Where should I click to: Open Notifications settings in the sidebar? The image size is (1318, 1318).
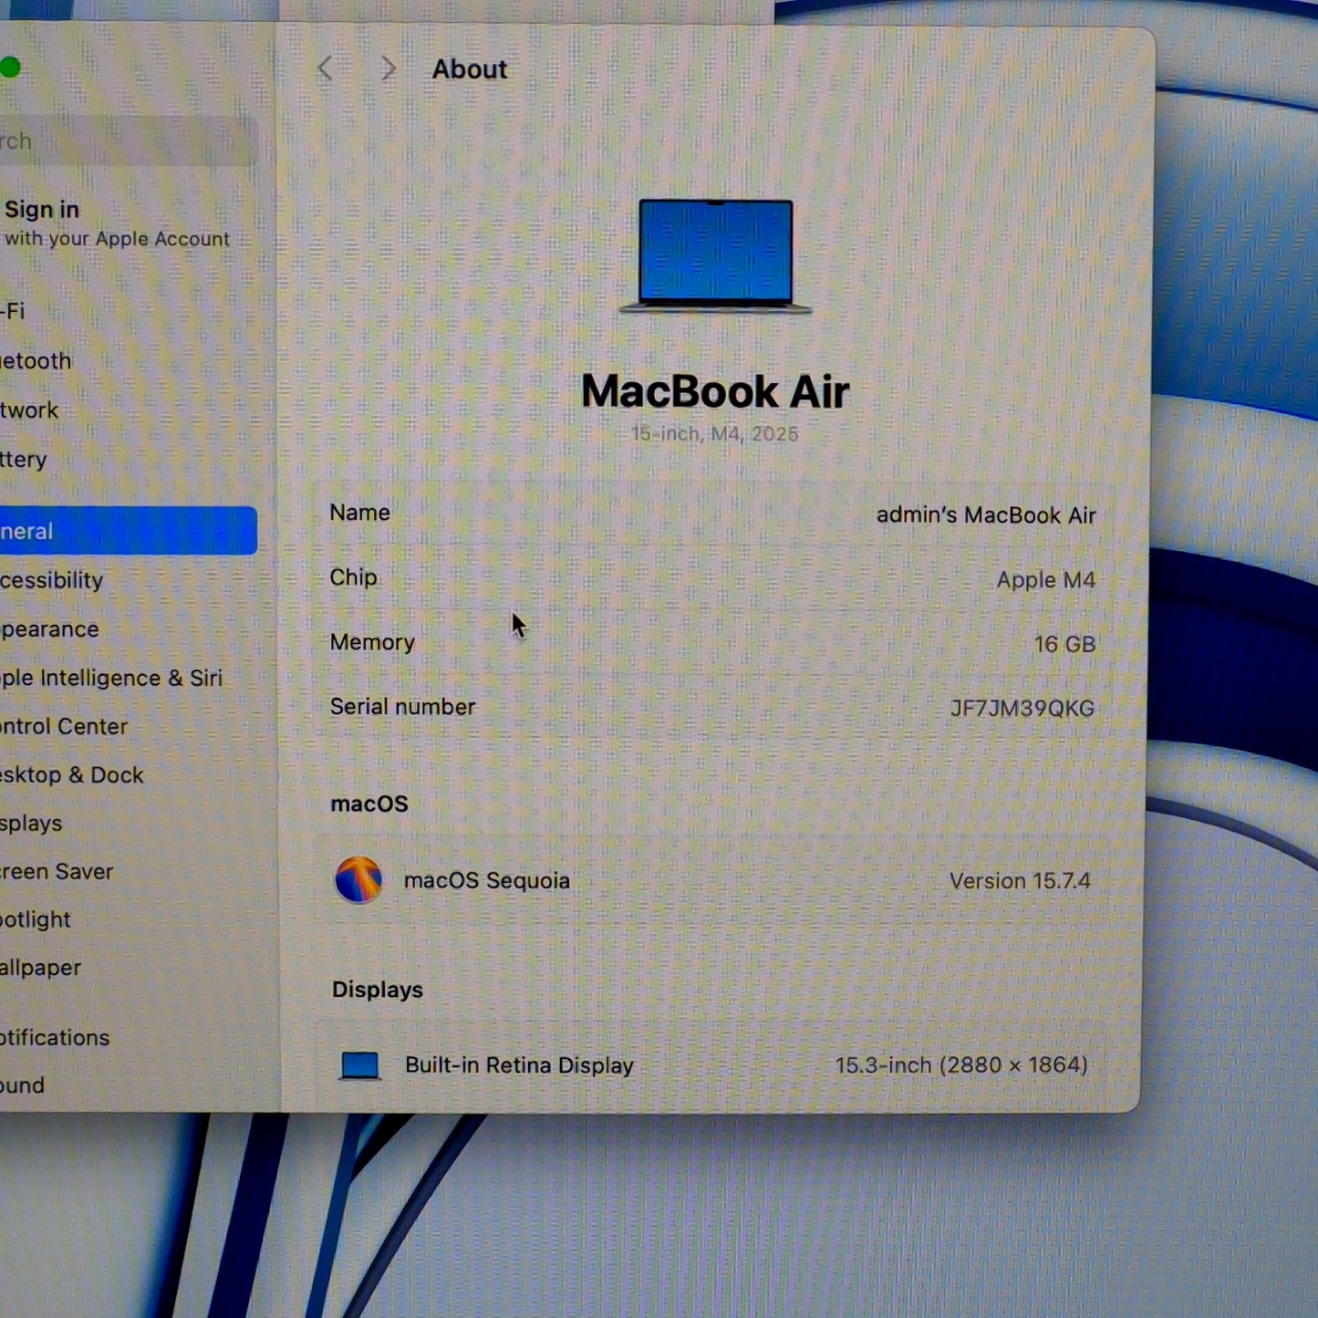pos(55,1038)
